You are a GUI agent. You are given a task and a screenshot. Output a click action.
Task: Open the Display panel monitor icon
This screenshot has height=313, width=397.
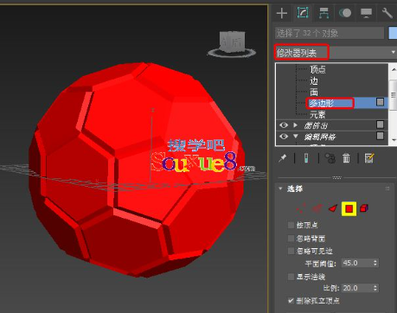click(366, 13)
